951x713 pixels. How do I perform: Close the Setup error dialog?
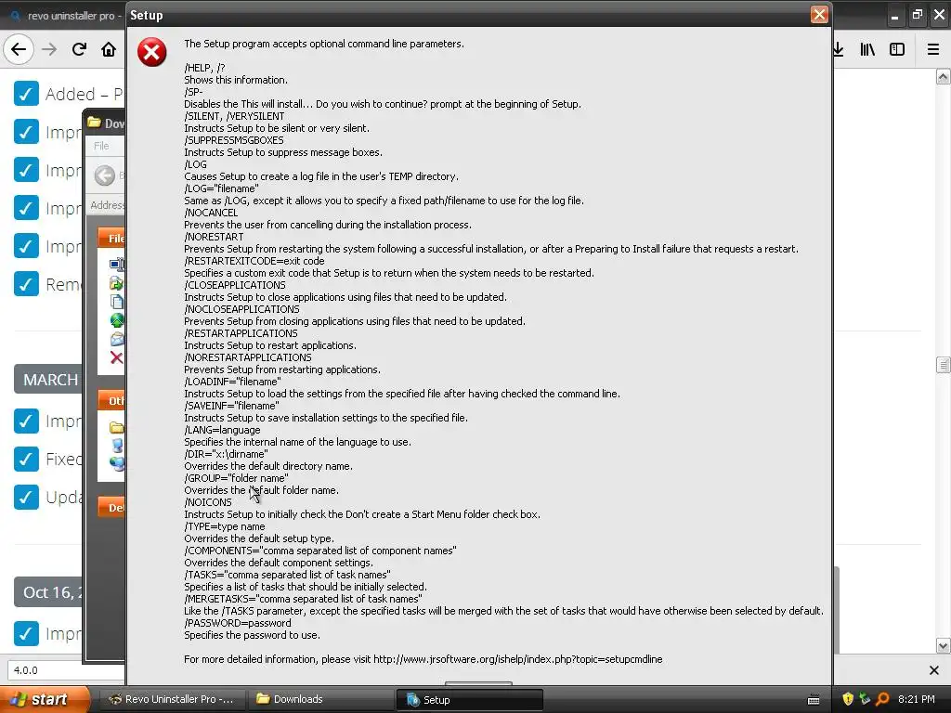tap(819, 15)
